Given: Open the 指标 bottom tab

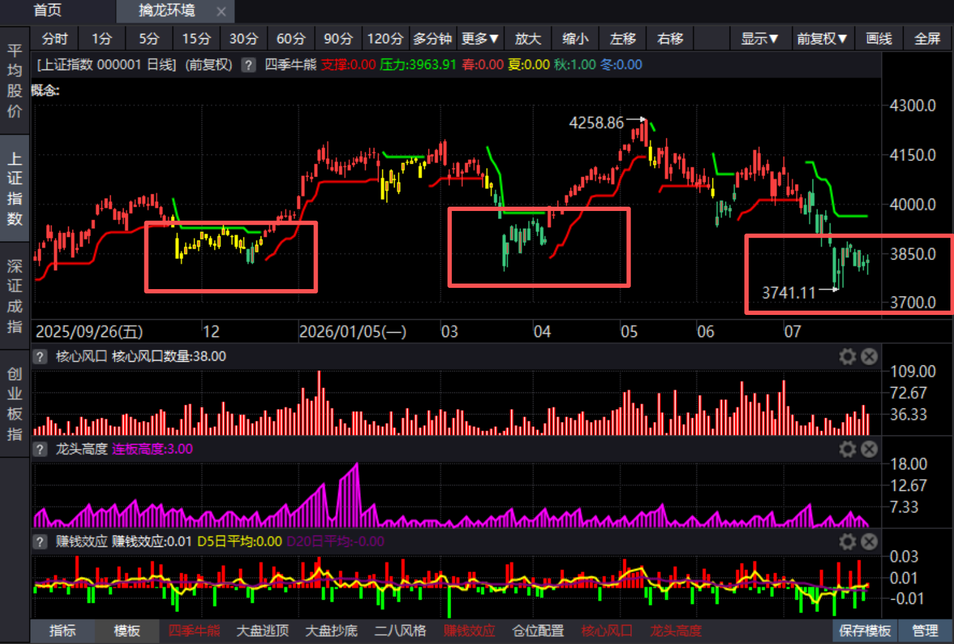Looking at the screenshot, I should point(63,631).
